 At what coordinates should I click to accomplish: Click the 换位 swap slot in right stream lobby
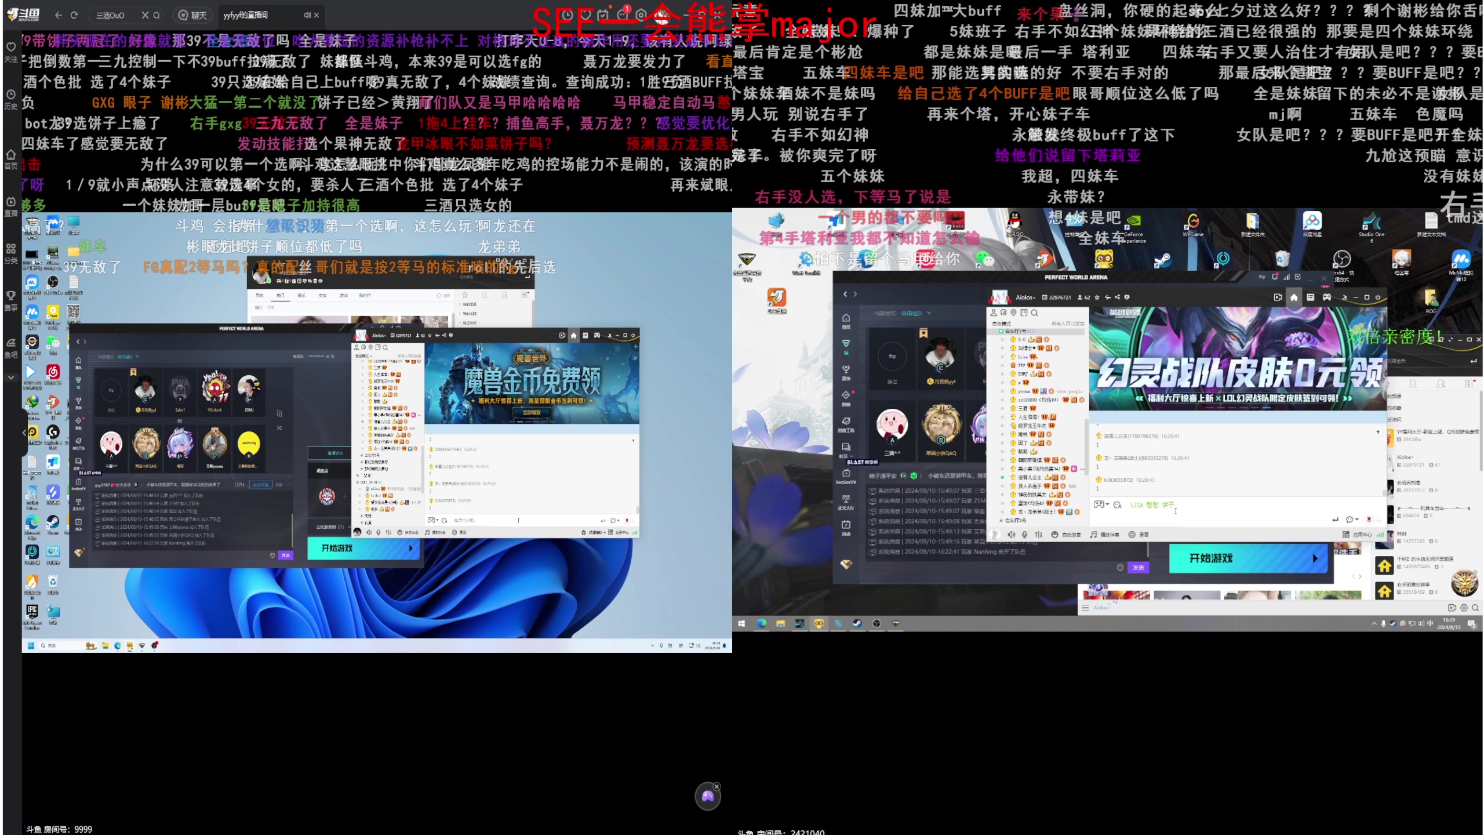[x=892, y=358]
